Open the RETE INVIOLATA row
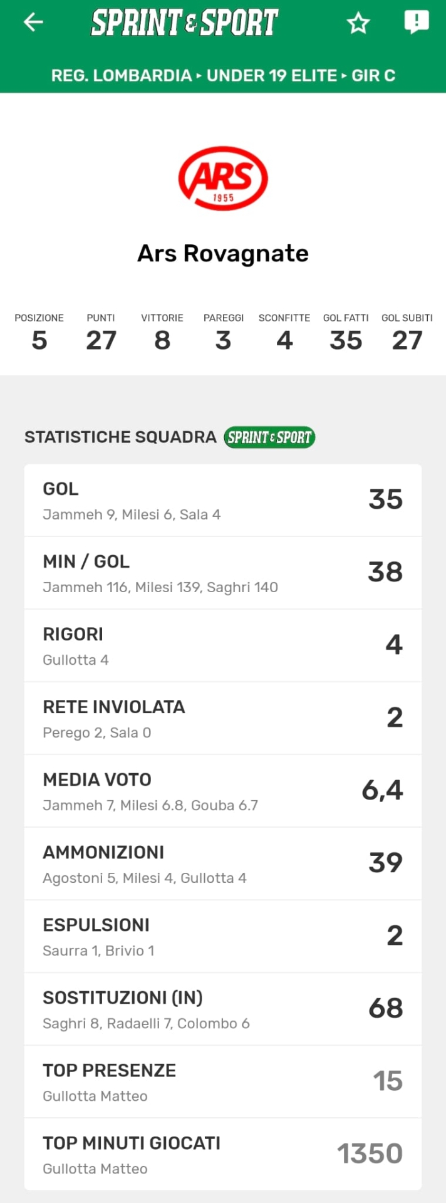The height and width of the screenshot is (1203, 446). coord(223,719)
